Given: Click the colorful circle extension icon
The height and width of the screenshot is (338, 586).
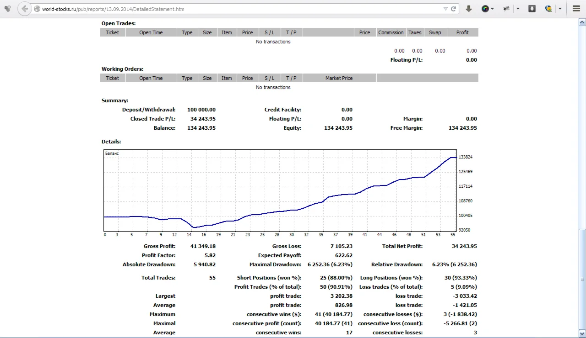Looking at the screenshot, I should coord(485,9).
